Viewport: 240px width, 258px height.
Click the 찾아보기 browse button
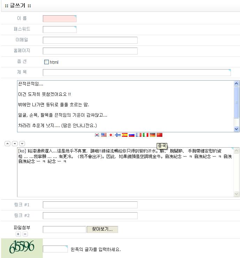pyautogui.click(x=102, y=230)
